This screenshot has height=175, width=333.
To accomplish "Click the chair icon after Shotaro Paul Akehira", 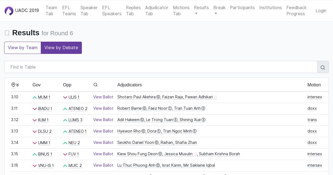I will tap(158, 97).
